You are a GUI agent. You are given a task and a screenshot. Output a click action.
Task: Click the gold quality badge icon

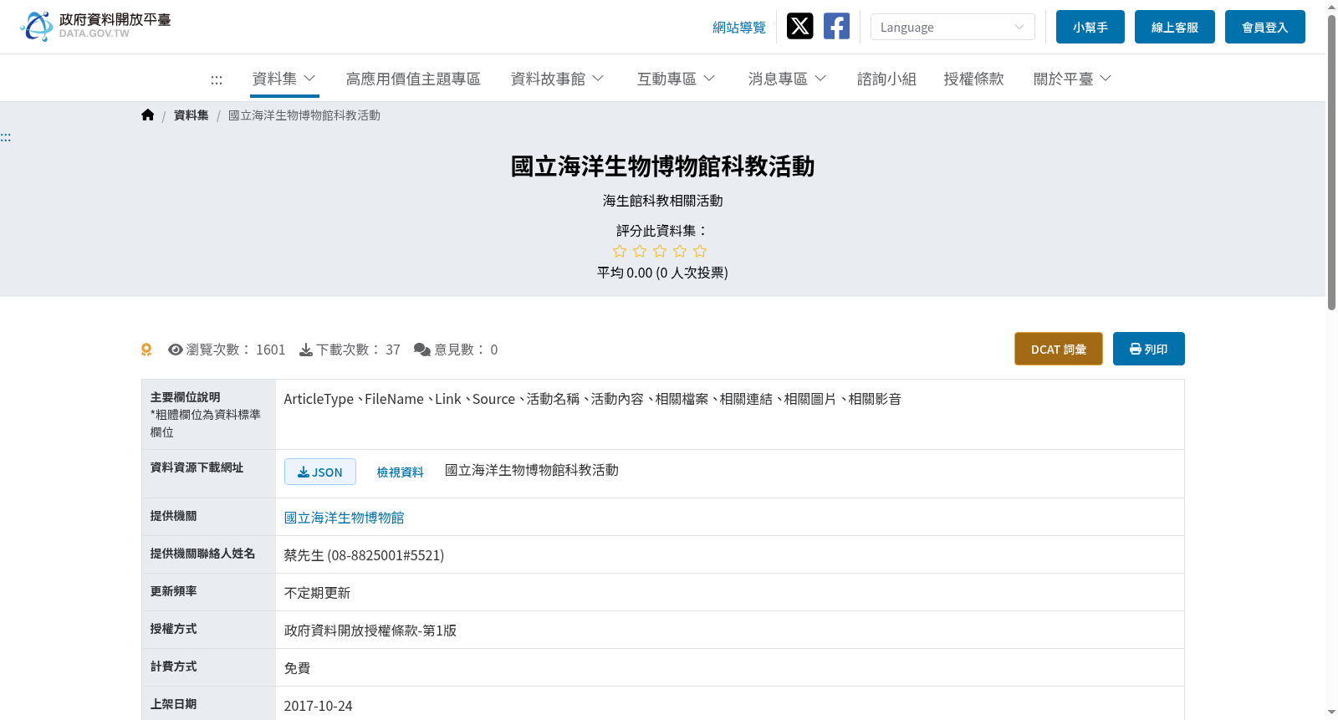pos(146,350)
